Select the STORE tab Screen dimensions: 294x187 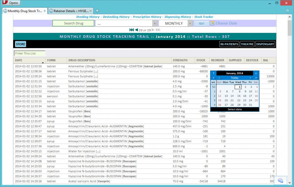20,44
